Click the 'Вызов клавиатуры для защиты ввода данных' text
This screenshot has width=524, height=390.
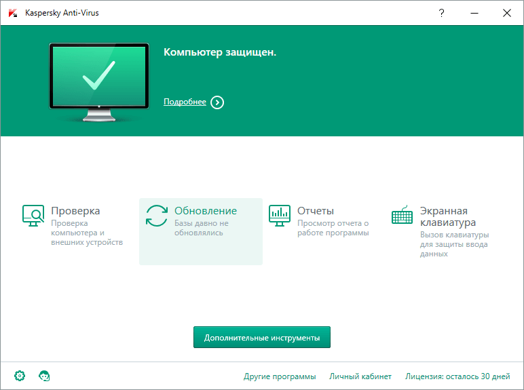455,244
